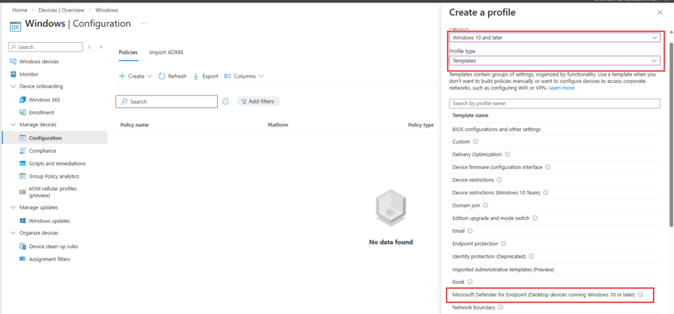Select Microsoft Defender for Endpoint template

(x=543, y=295)
